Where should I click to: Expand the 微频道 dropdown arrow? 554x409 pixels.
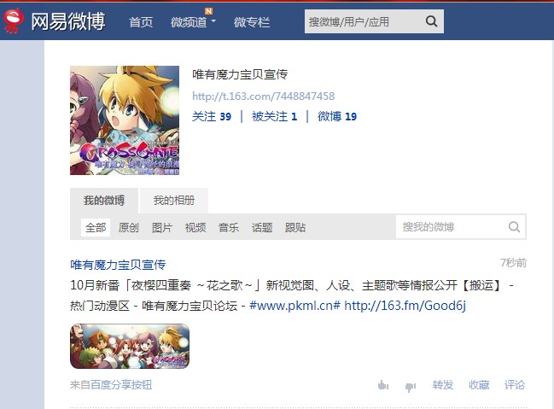213,20
